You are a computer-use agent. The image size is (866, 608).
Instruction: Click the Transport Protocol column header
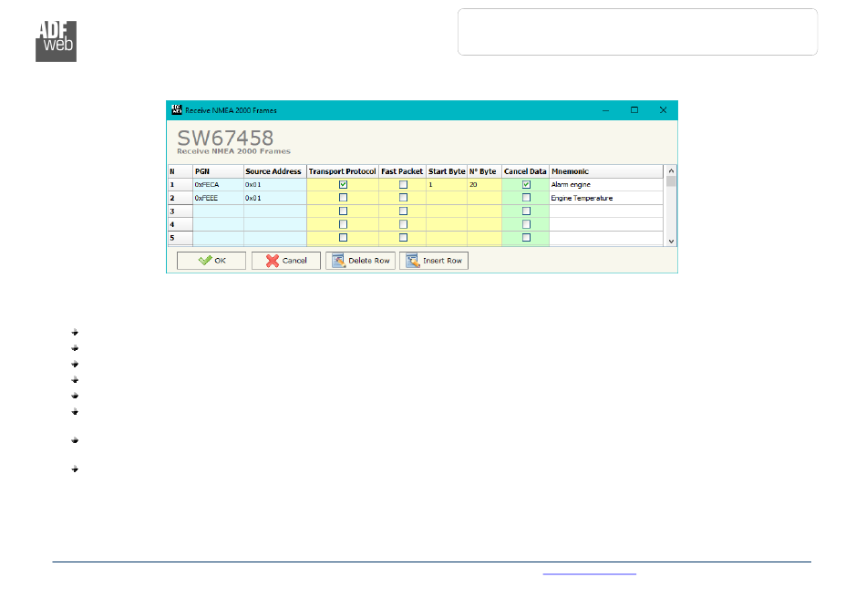pyautogui.click(x=343, y=171)
